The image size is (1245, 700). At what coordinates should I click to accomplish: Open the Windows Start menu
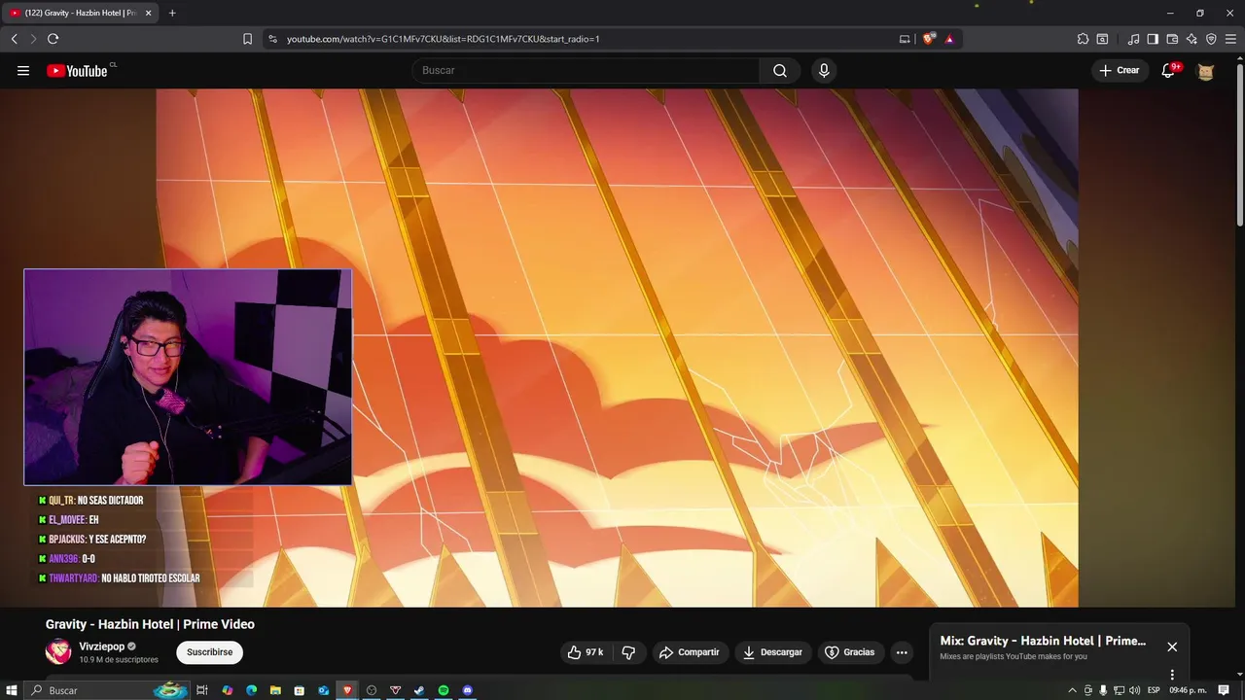(12, 690)
